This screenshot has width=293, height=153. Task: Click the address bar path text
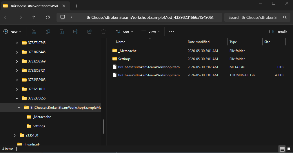pyautogui.click(x=150, y=17)
